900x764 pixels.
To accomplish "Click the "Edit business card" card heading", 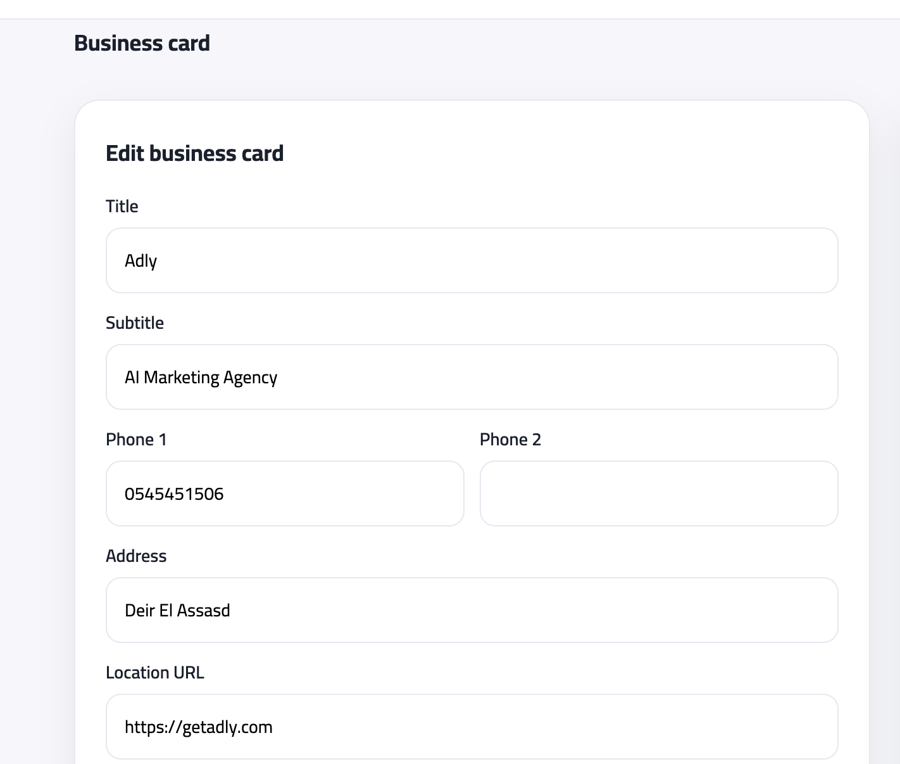I will (195, 153).
